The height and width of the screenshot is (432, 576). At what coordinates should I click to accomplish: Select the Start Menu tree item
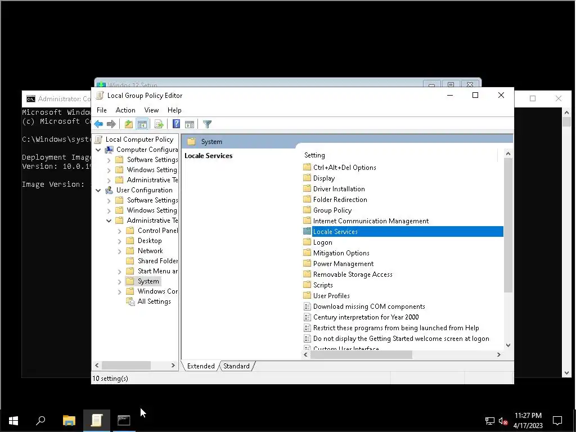[157, 271]
